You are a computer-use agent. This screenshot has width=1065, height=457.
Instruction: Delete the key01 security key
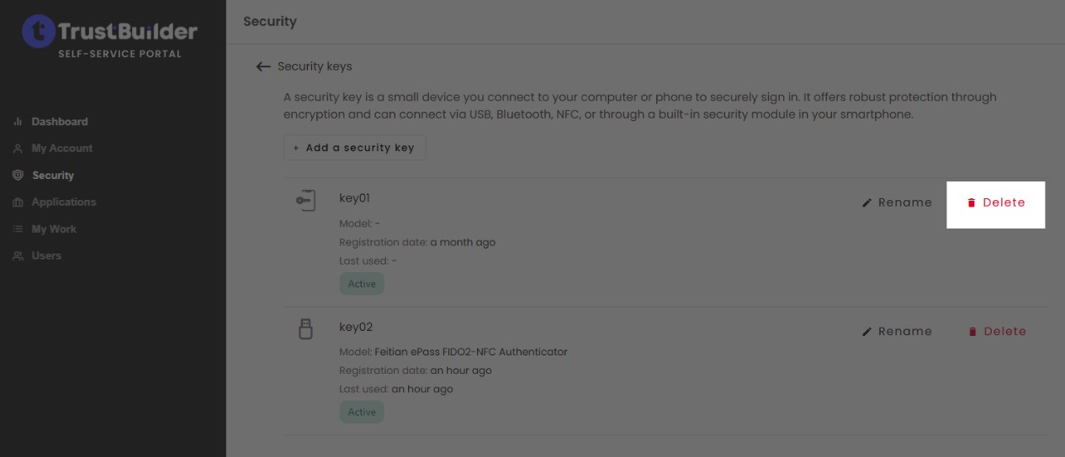click(996, 202)
